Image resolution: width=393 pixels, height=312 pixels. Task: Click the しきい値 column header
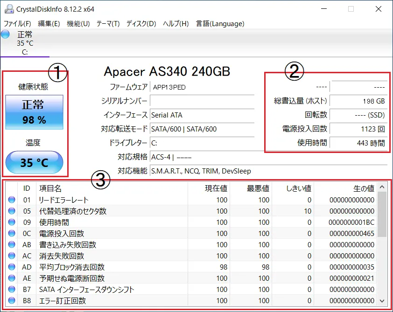293,188
